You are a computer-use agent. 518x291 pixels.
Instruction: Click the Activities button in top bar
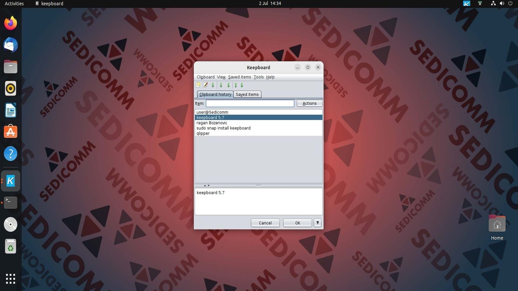pyautogui.click(x=14, y=4)
